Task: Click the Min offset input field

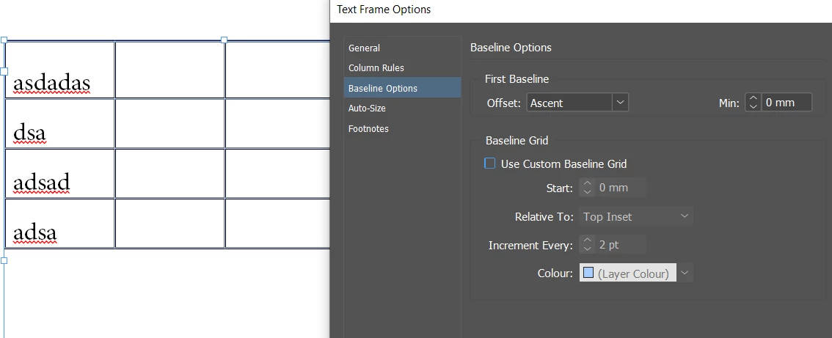Action: tap(786, 103)
